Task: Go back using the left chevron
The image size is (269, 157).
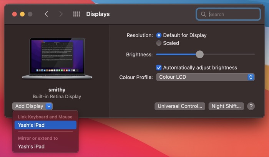Action: coord(46,14)
